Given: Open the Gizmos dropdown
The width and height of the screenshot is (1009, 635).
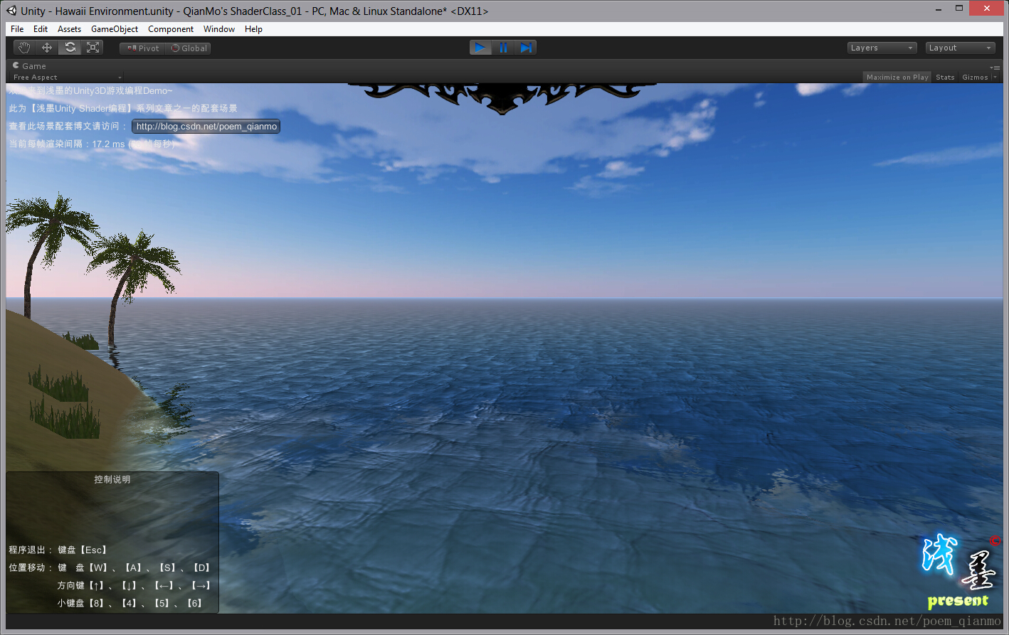Looking at the screenshot, I should [x=979, y=77].
